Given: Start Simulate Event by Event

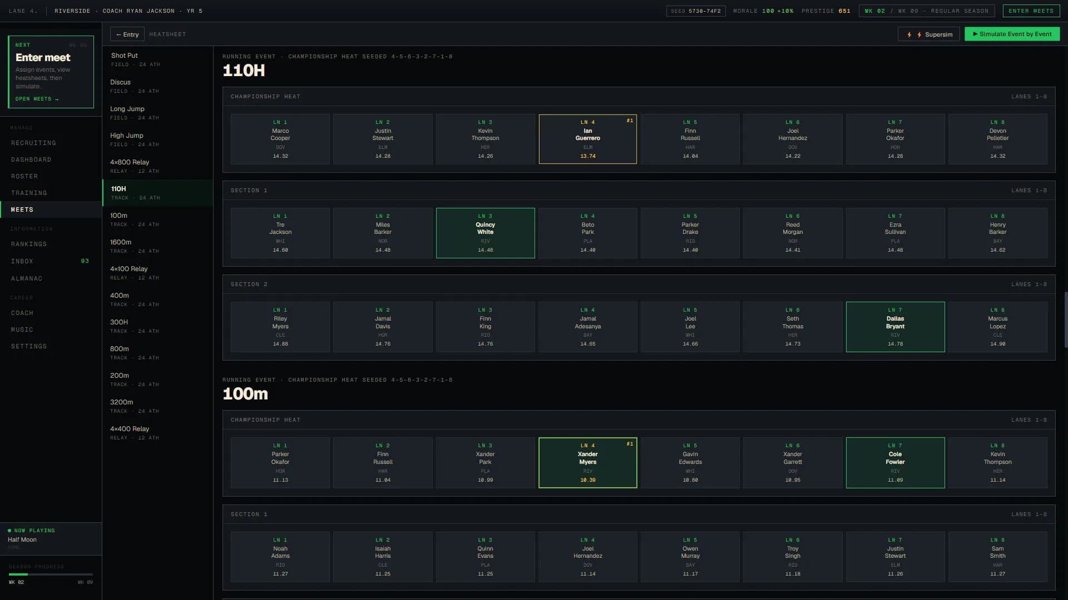Looking at the screenshot, I should [1012, 34].
